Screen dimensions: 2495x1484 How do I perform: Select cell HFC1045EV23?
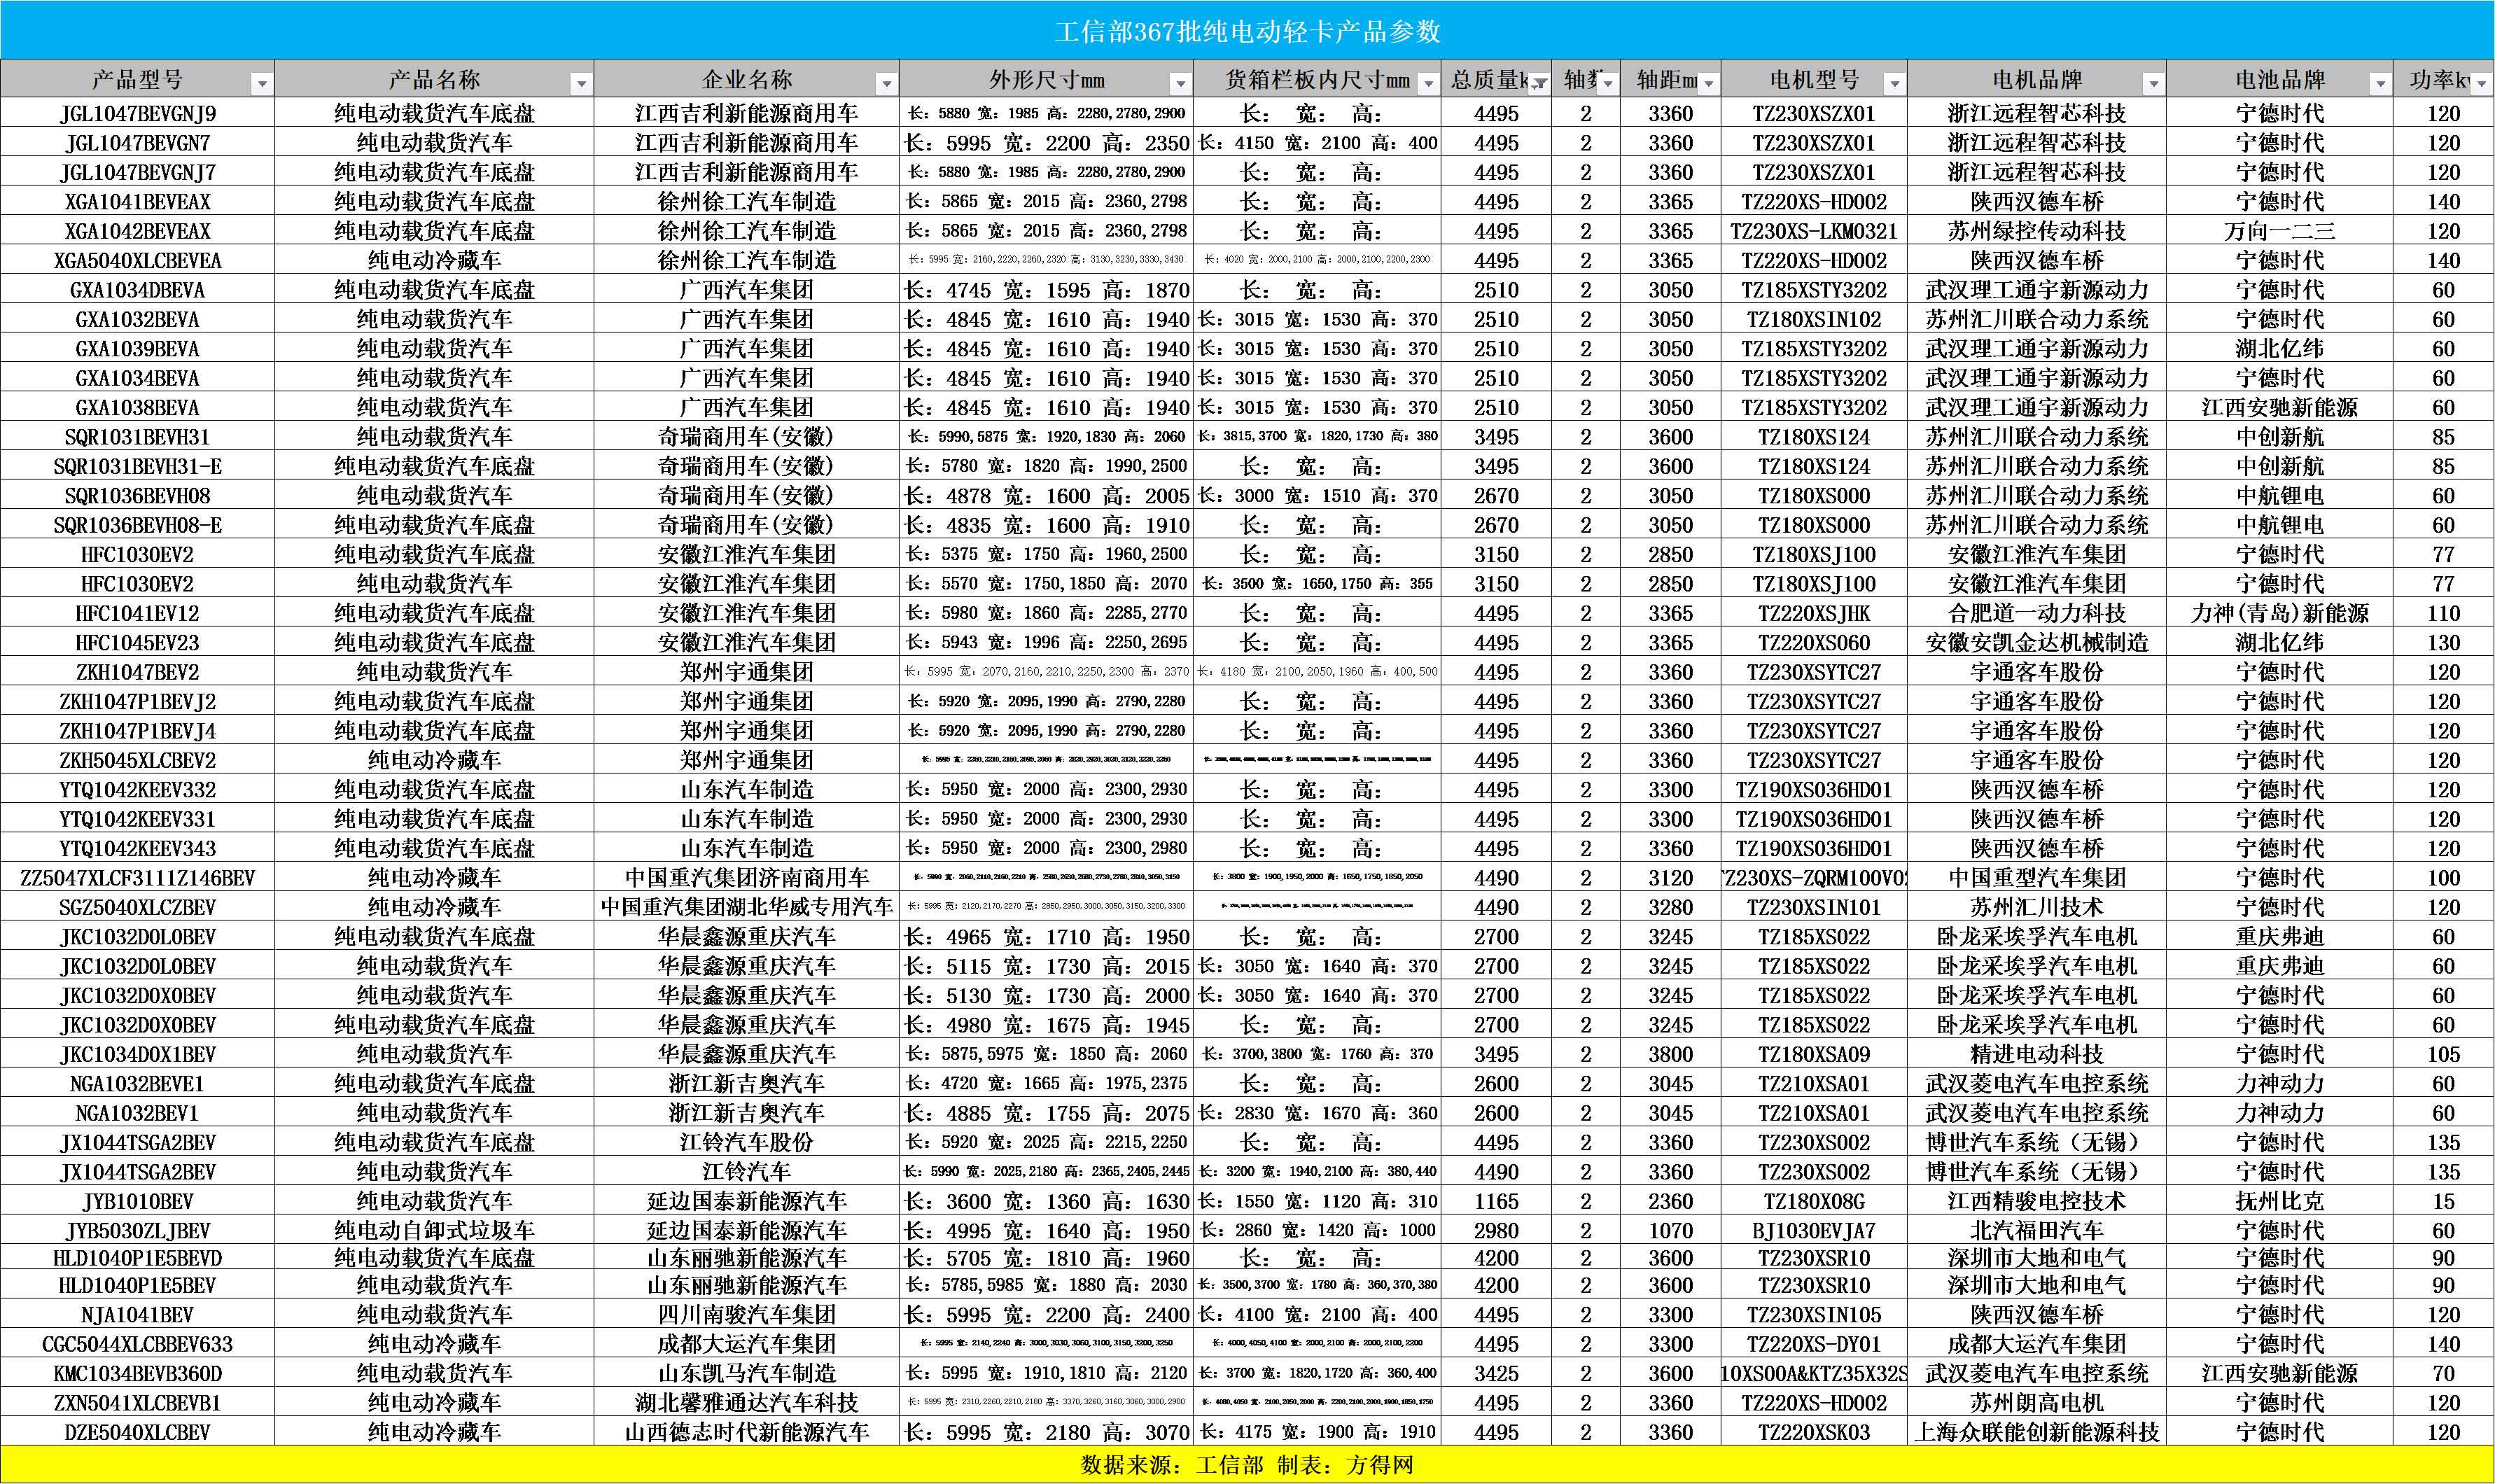click(x=138, y=643)
